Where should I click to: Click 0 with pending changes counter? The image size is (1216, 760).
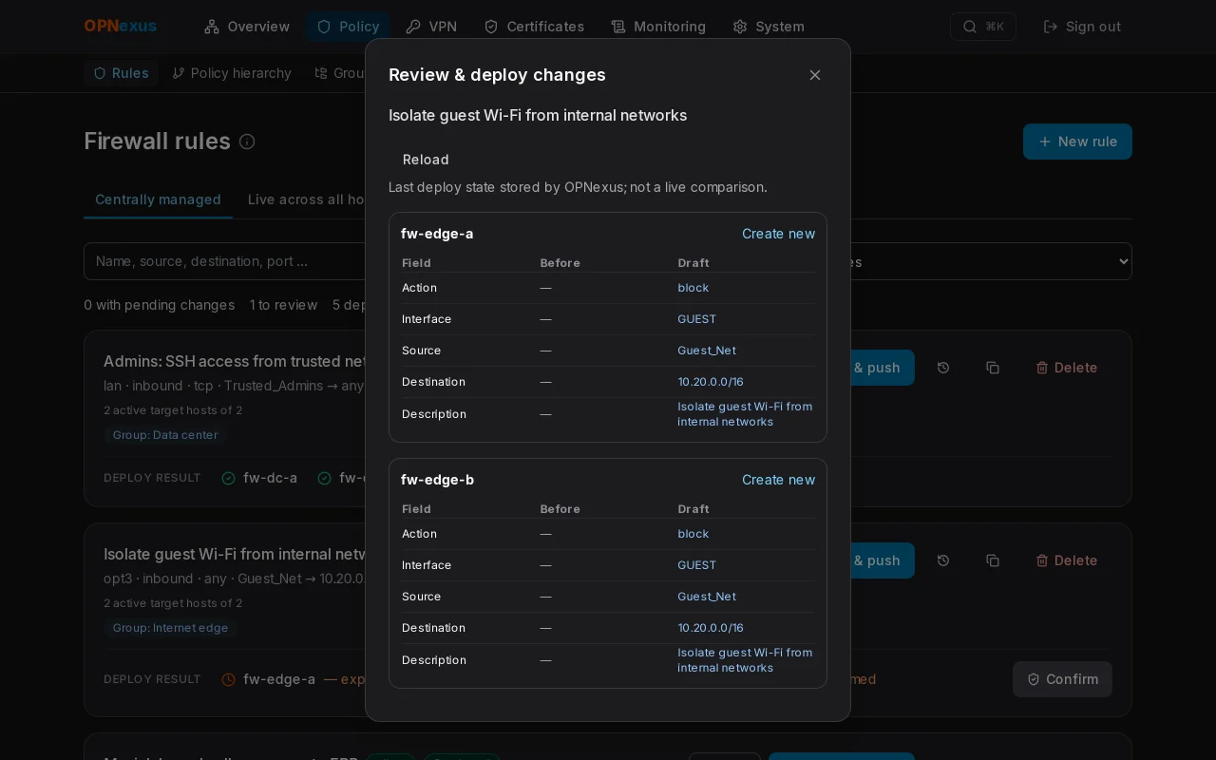159,305
